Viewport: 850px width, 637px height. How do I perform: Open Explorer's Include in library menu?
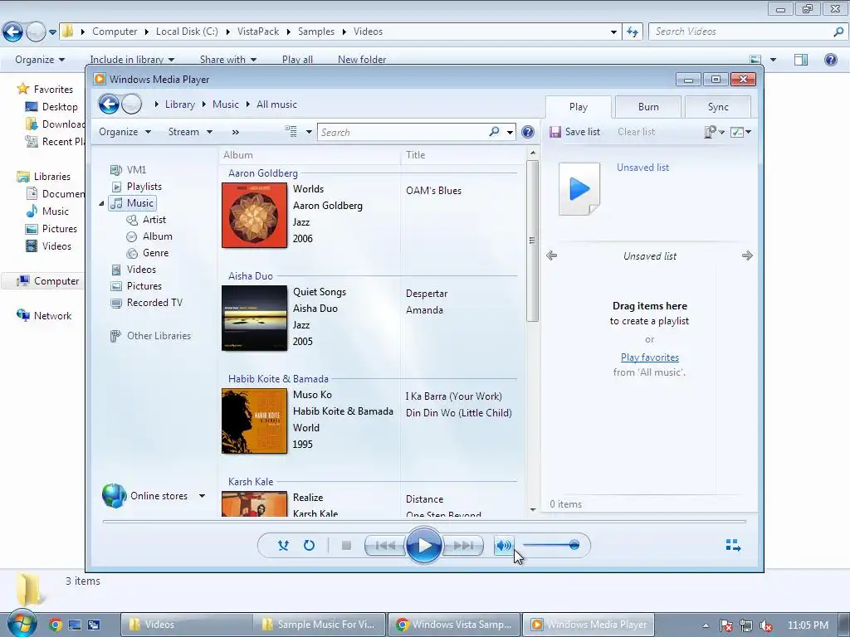132,60
